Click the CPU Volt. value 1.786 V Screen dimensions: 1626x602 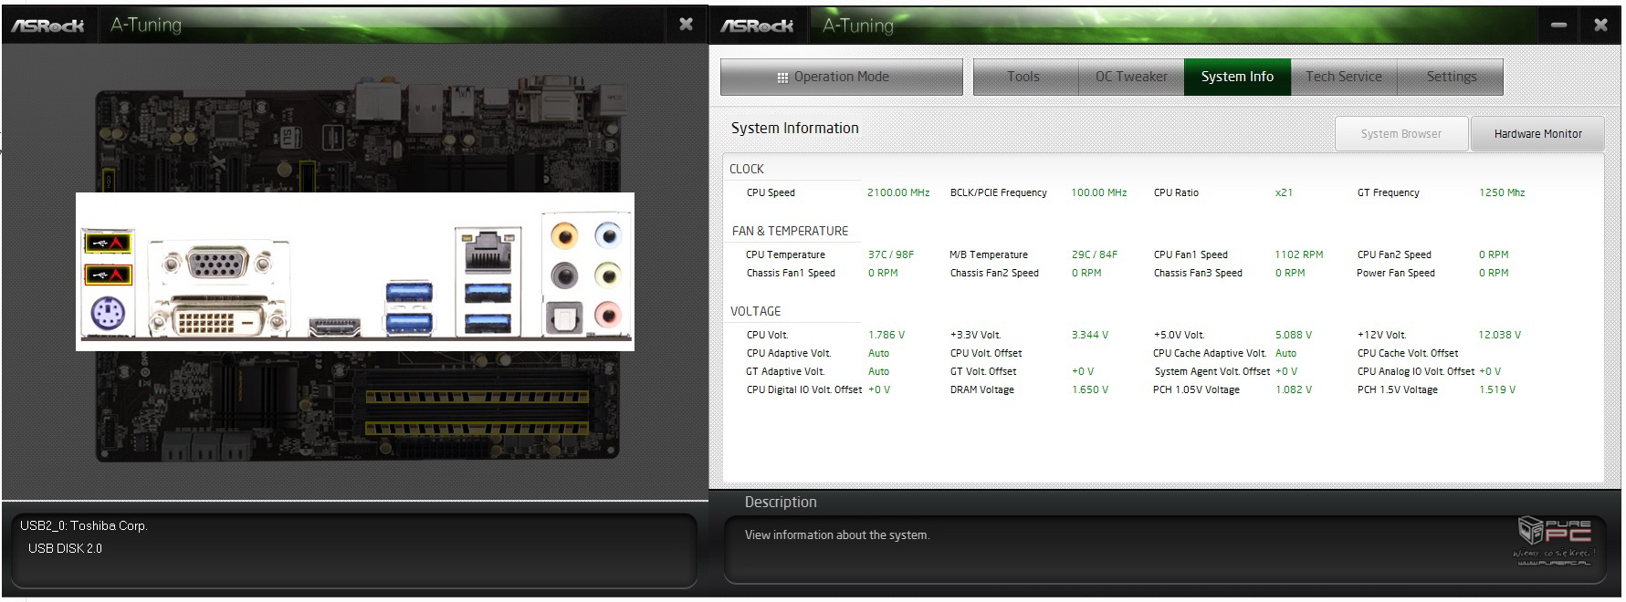click(x=886, y=335)
